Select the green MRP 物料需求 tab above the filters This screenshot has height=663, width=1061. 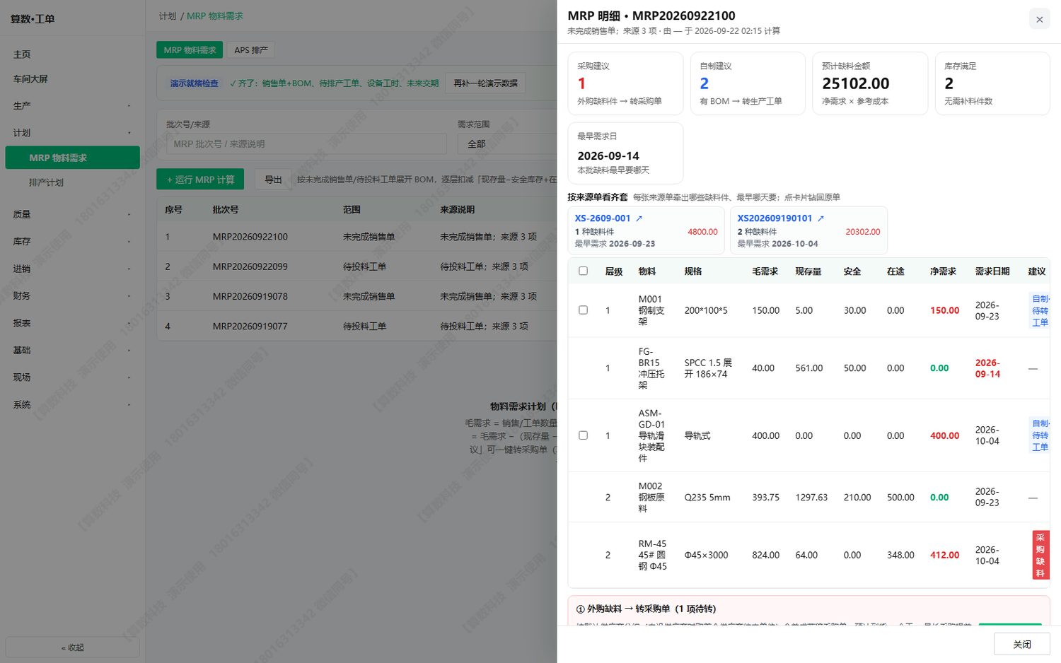(x=190, y=50)
